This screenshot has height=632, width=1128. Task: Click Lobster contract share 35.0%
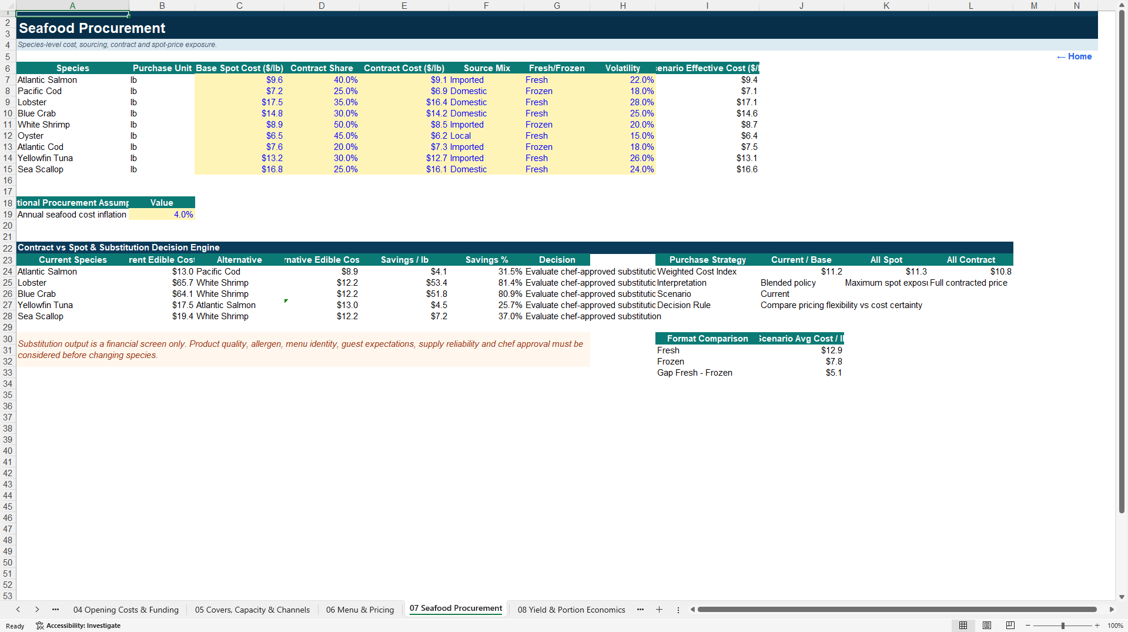point(322,102)
